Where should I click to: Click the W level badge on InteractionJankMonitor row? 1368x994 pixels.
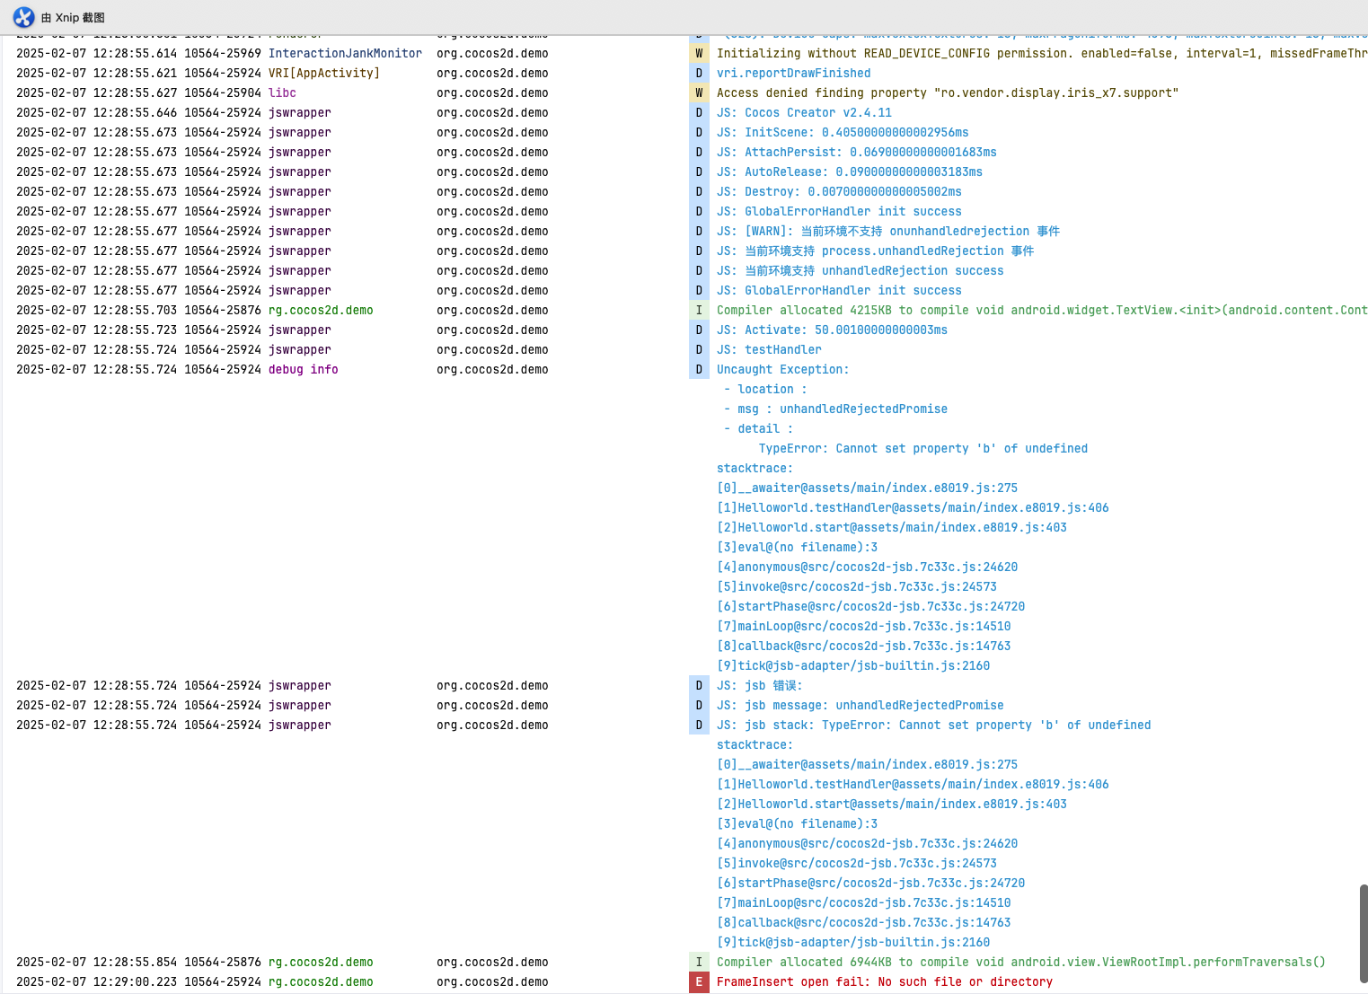tap(699, 54)
